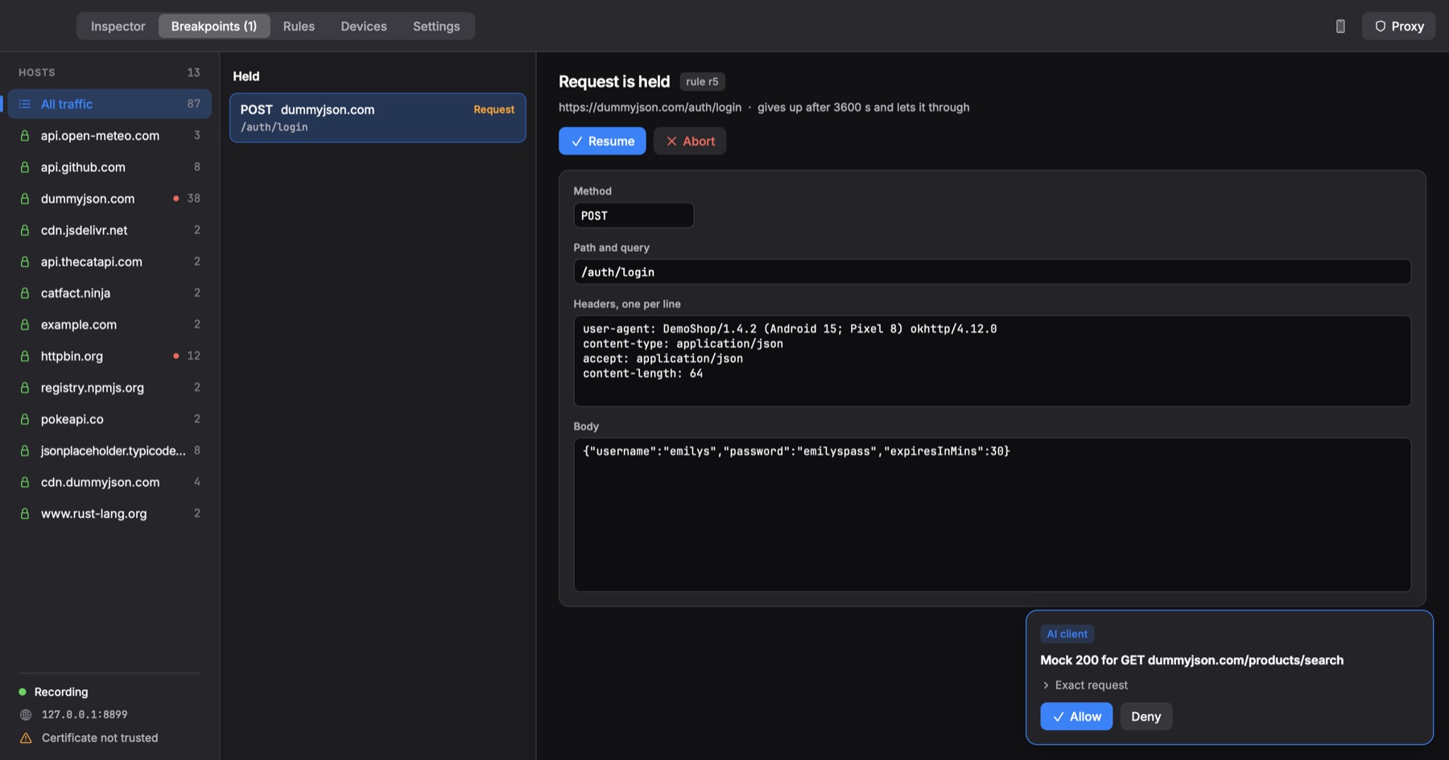
Task: Click inside the Headers text area
Action: [x=992, y=361]
